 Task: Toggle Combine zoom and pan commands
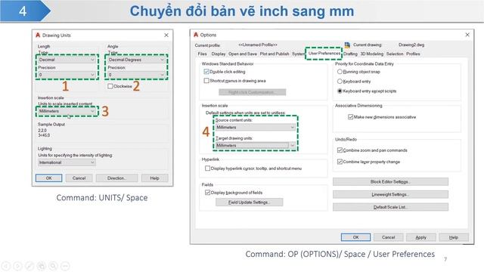(x=340, y=150)
